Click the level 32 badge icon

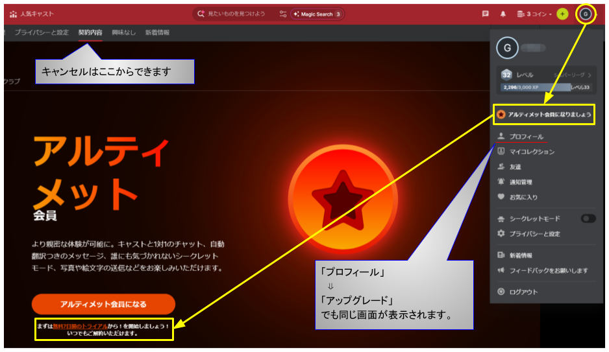[x=506, y=75]
